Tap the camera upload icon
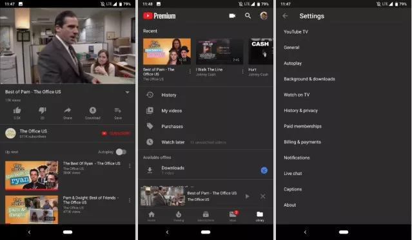 [232, 15]
